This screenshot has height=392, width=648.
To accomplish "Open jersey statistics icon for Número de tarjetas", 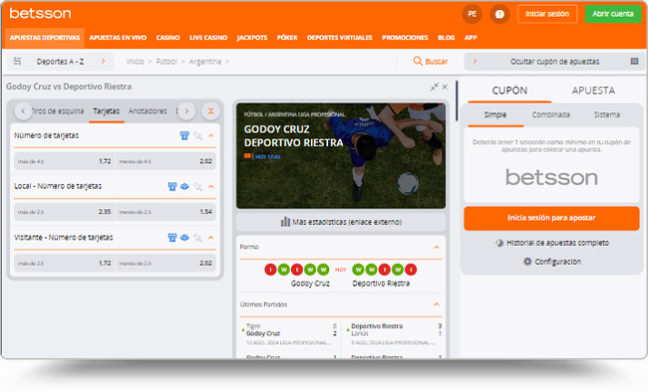I will tap(184, 135).
